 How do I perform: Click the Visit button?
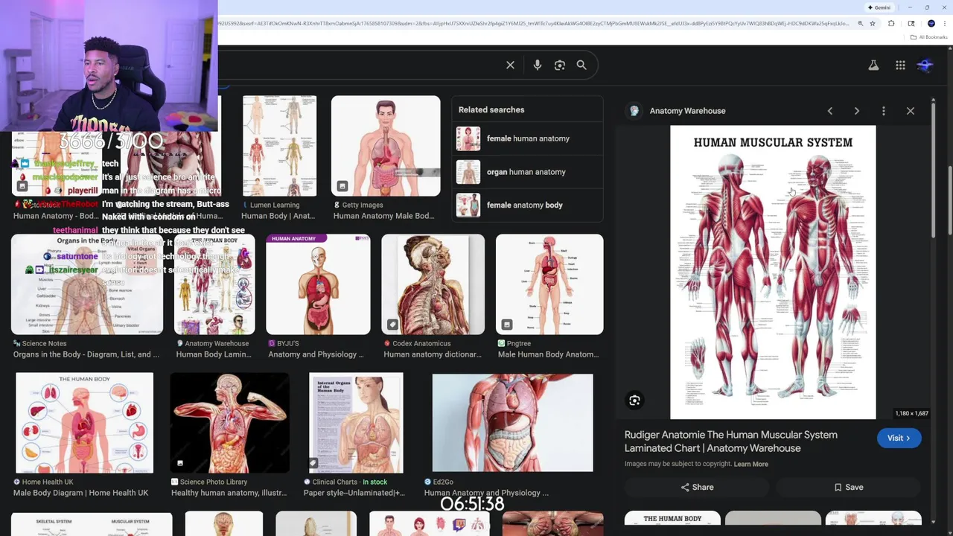click(x=899, y=438)
